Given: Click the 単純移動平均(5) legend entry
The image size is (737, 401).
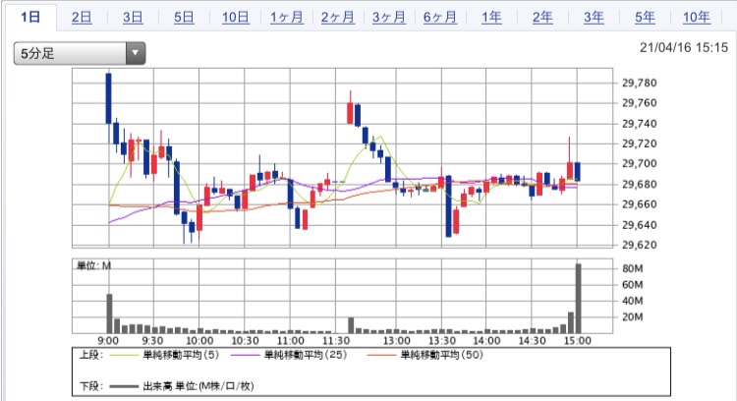Looking at the screenshot, I should (164, 355).
